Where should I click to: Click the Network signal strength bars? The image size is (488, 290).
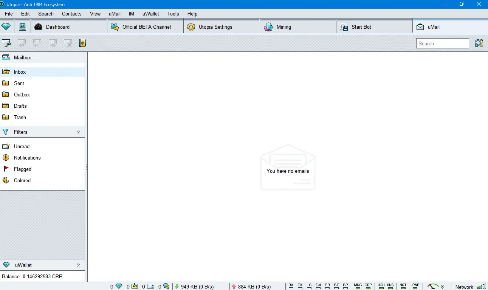[482, 287]
